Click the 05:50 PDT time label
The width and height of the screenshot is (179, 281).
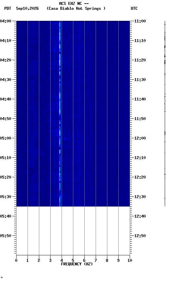coord(6,236)
